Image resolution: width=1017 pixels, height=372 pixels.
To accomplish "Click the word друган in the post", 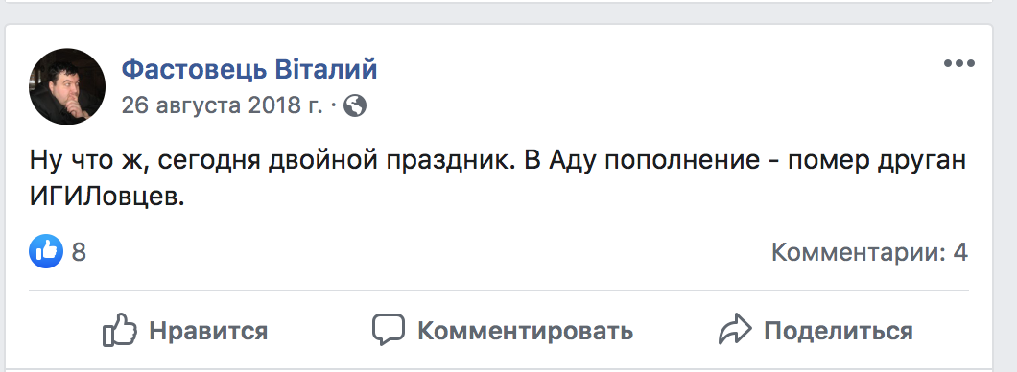I will pos(922,161).
